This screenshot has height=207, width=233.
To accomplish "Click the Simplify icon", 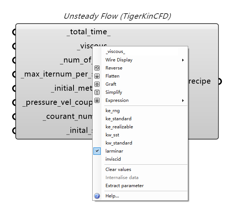I will 97,92.
